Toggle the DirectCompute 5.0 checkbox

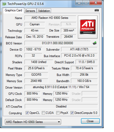coord(72,113)
